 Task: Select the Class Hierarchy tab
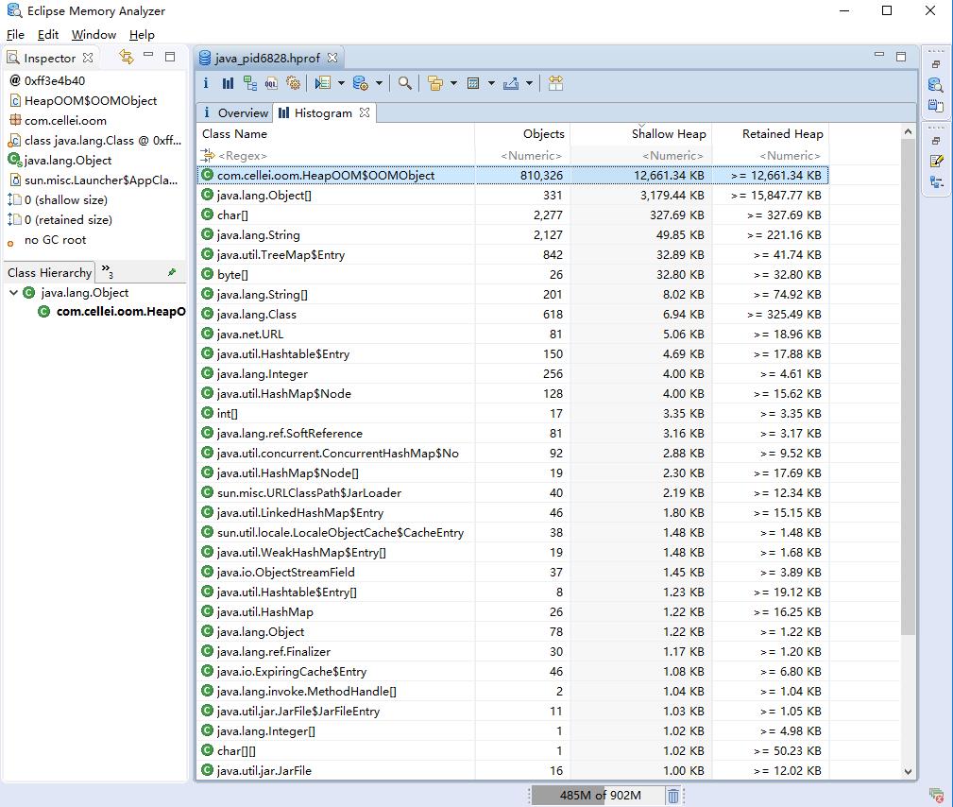tap(49, 272)
